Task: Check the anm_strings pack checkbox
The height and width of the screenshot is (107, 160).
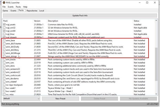Action: [4, 56]
